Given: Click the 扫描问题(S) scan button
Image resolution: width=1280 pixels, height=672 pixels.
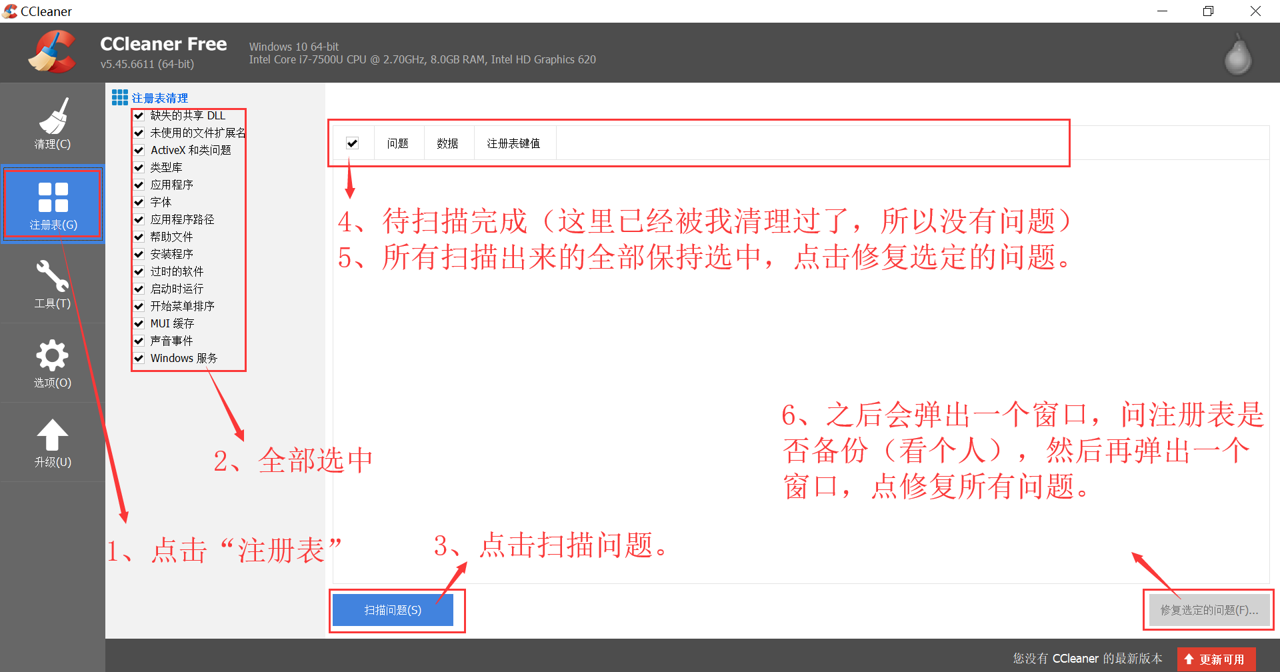Looking at the screenshot, I should click(x=393, y=610).
